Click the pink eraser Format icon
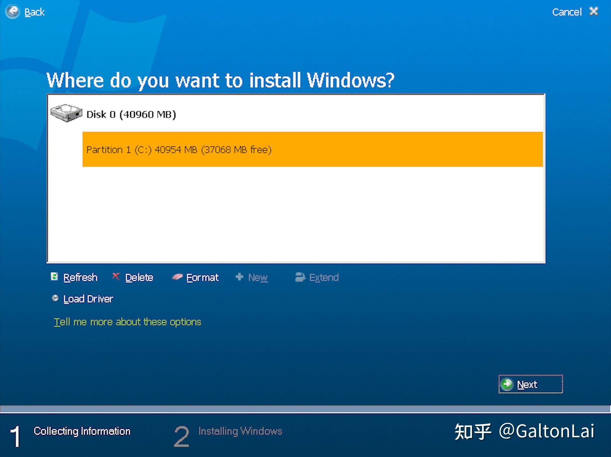This screenshot has height=457, width=611. point(177,277)
